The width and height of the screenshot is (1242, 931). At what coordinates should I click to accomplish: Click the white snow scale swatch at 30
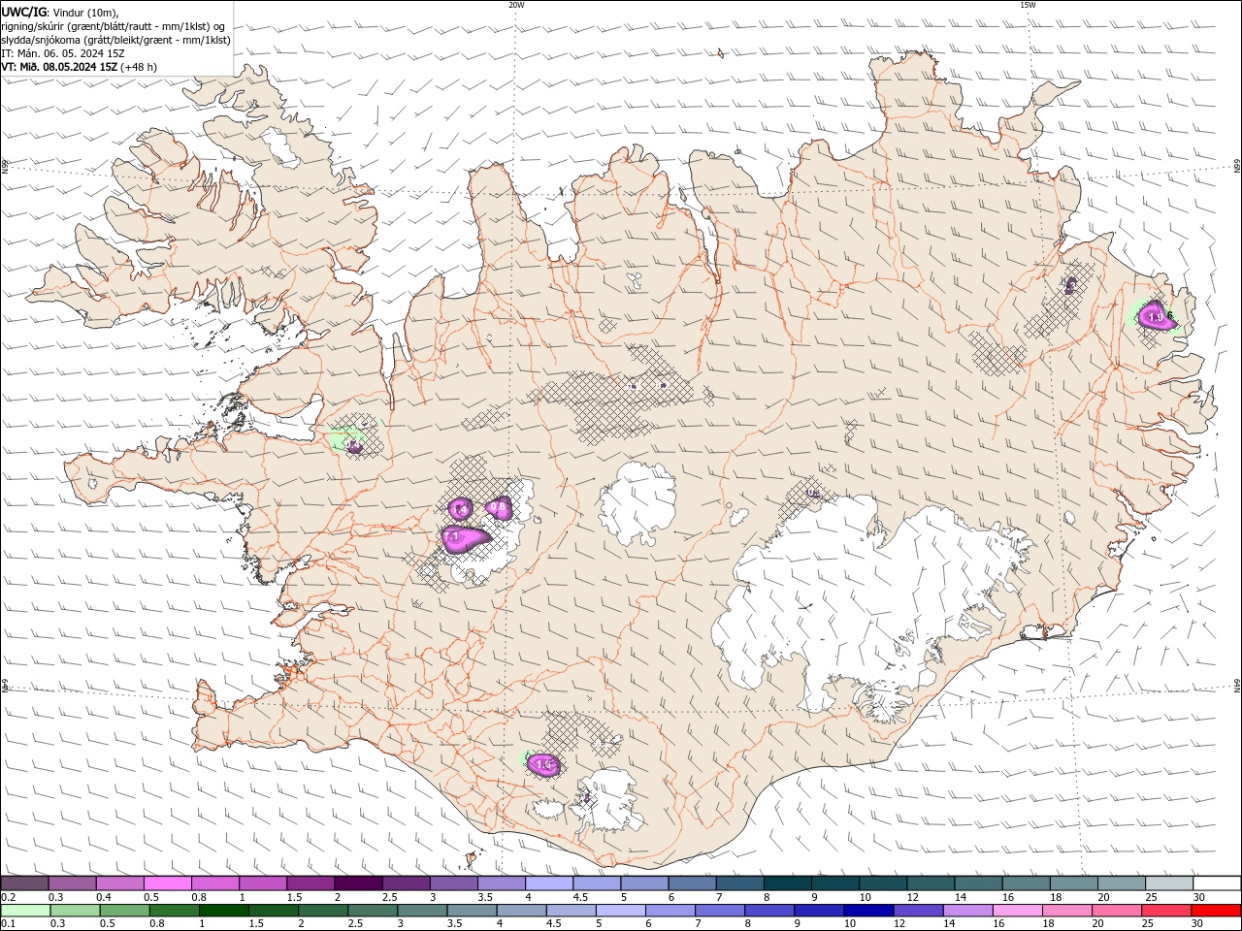tap(1218, 883)
